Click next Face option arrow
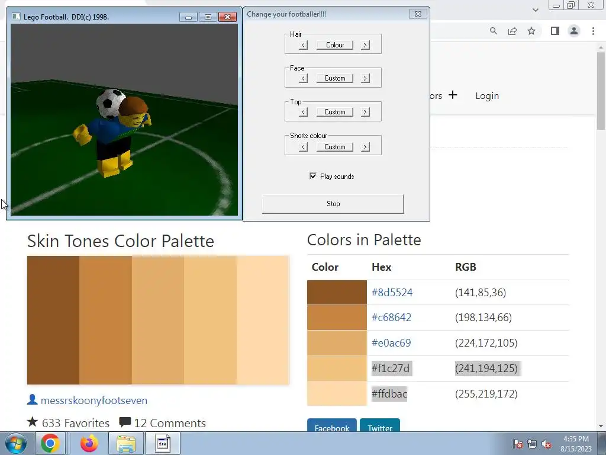The height and width of the screenshot is (455, 606). tap(365, 79)
